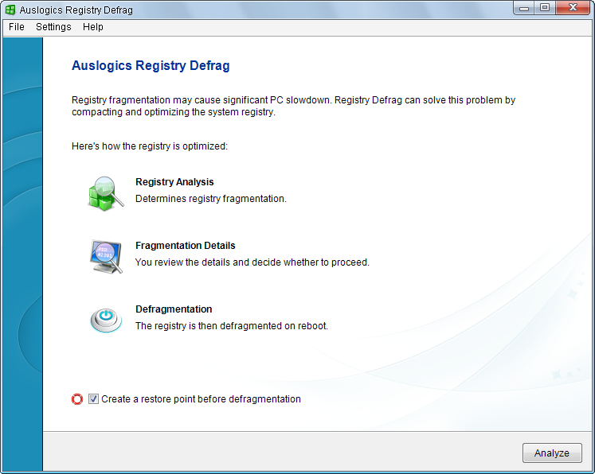Click the Registry Analysis magnifier cubes icon
The height and width of the screenshot is (474, 595).
[106, 193]
